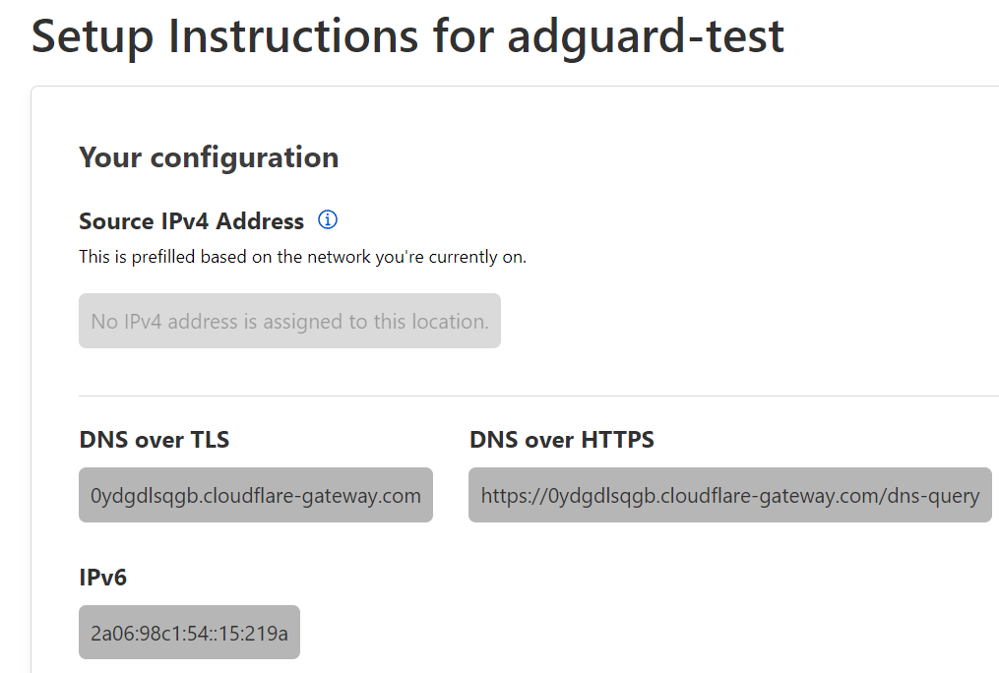The height and width of the screenshot is (673, 999).
Task: Click the disabled 'No IPv4 address' input
Action: tap(289, 321)
